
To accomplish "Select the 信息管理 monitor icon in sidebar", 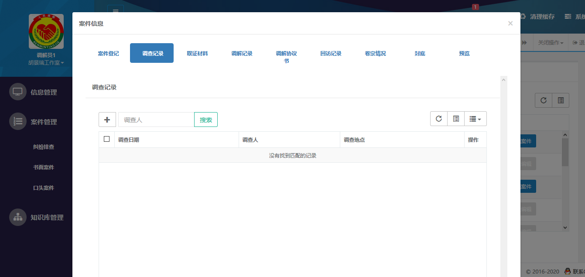I will (18, 92).
